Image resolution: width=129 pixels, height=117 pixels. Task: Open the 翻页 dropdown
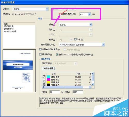tap(66, 40)
